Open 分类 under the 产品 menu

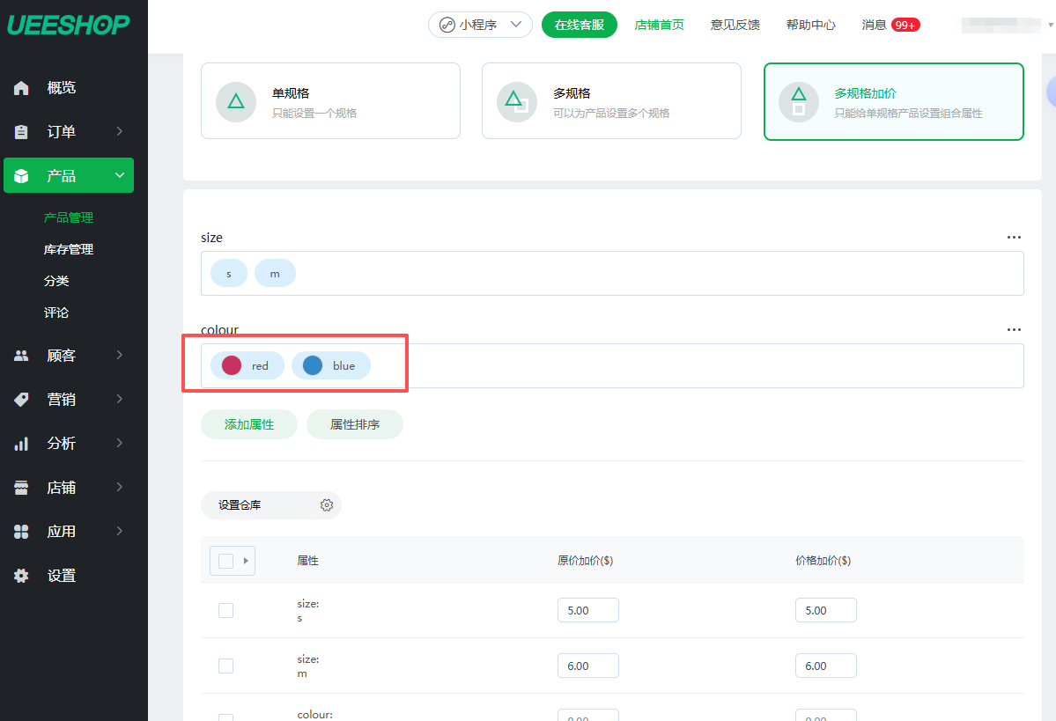coord(56,281)
